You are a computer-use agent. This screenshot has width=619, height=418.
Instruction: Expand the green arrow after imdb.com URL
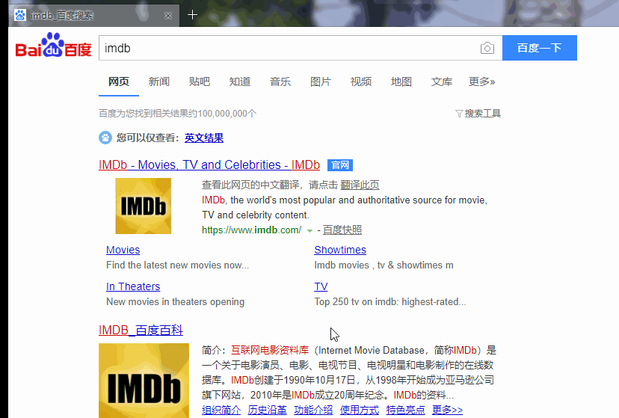click(310, 230)
